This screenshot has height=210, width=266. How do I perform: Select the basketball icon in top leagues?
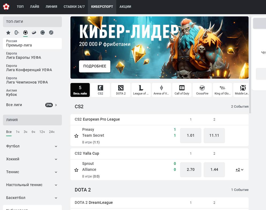click(51, 32)
